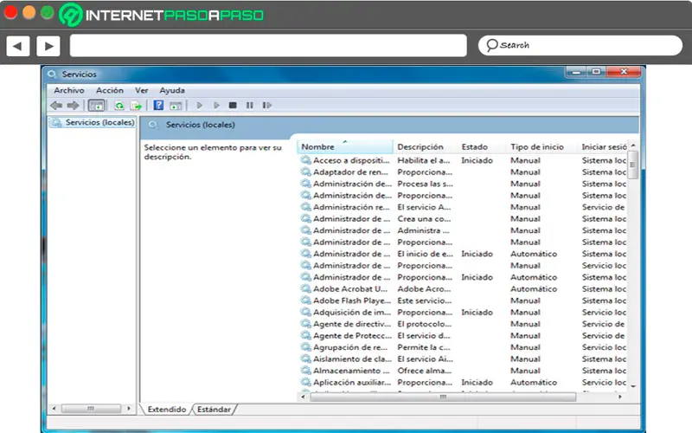692x433 pixels.
Task: Click the browser address bar field
Action: tap(268, 46)
